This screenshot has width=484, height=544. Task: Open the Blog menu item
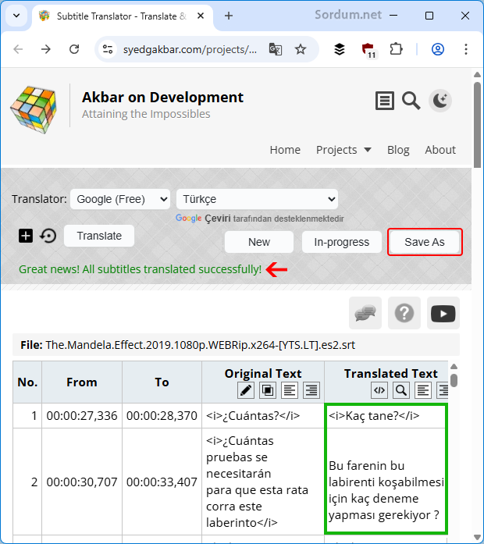click(x=398, y=150)
